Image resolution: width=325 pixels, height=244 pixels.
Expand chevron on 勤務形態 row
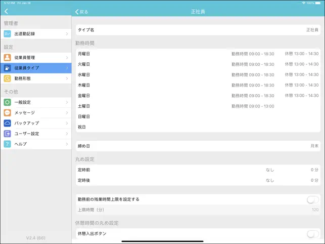point(67,78)
